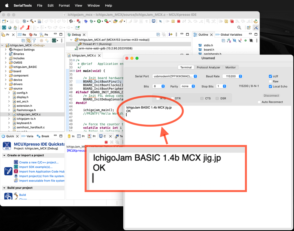This screenshot has height=231, width=294.
Task: Click the Open Perspective icon beside the wrench
Action: click(x=249, y=28)
